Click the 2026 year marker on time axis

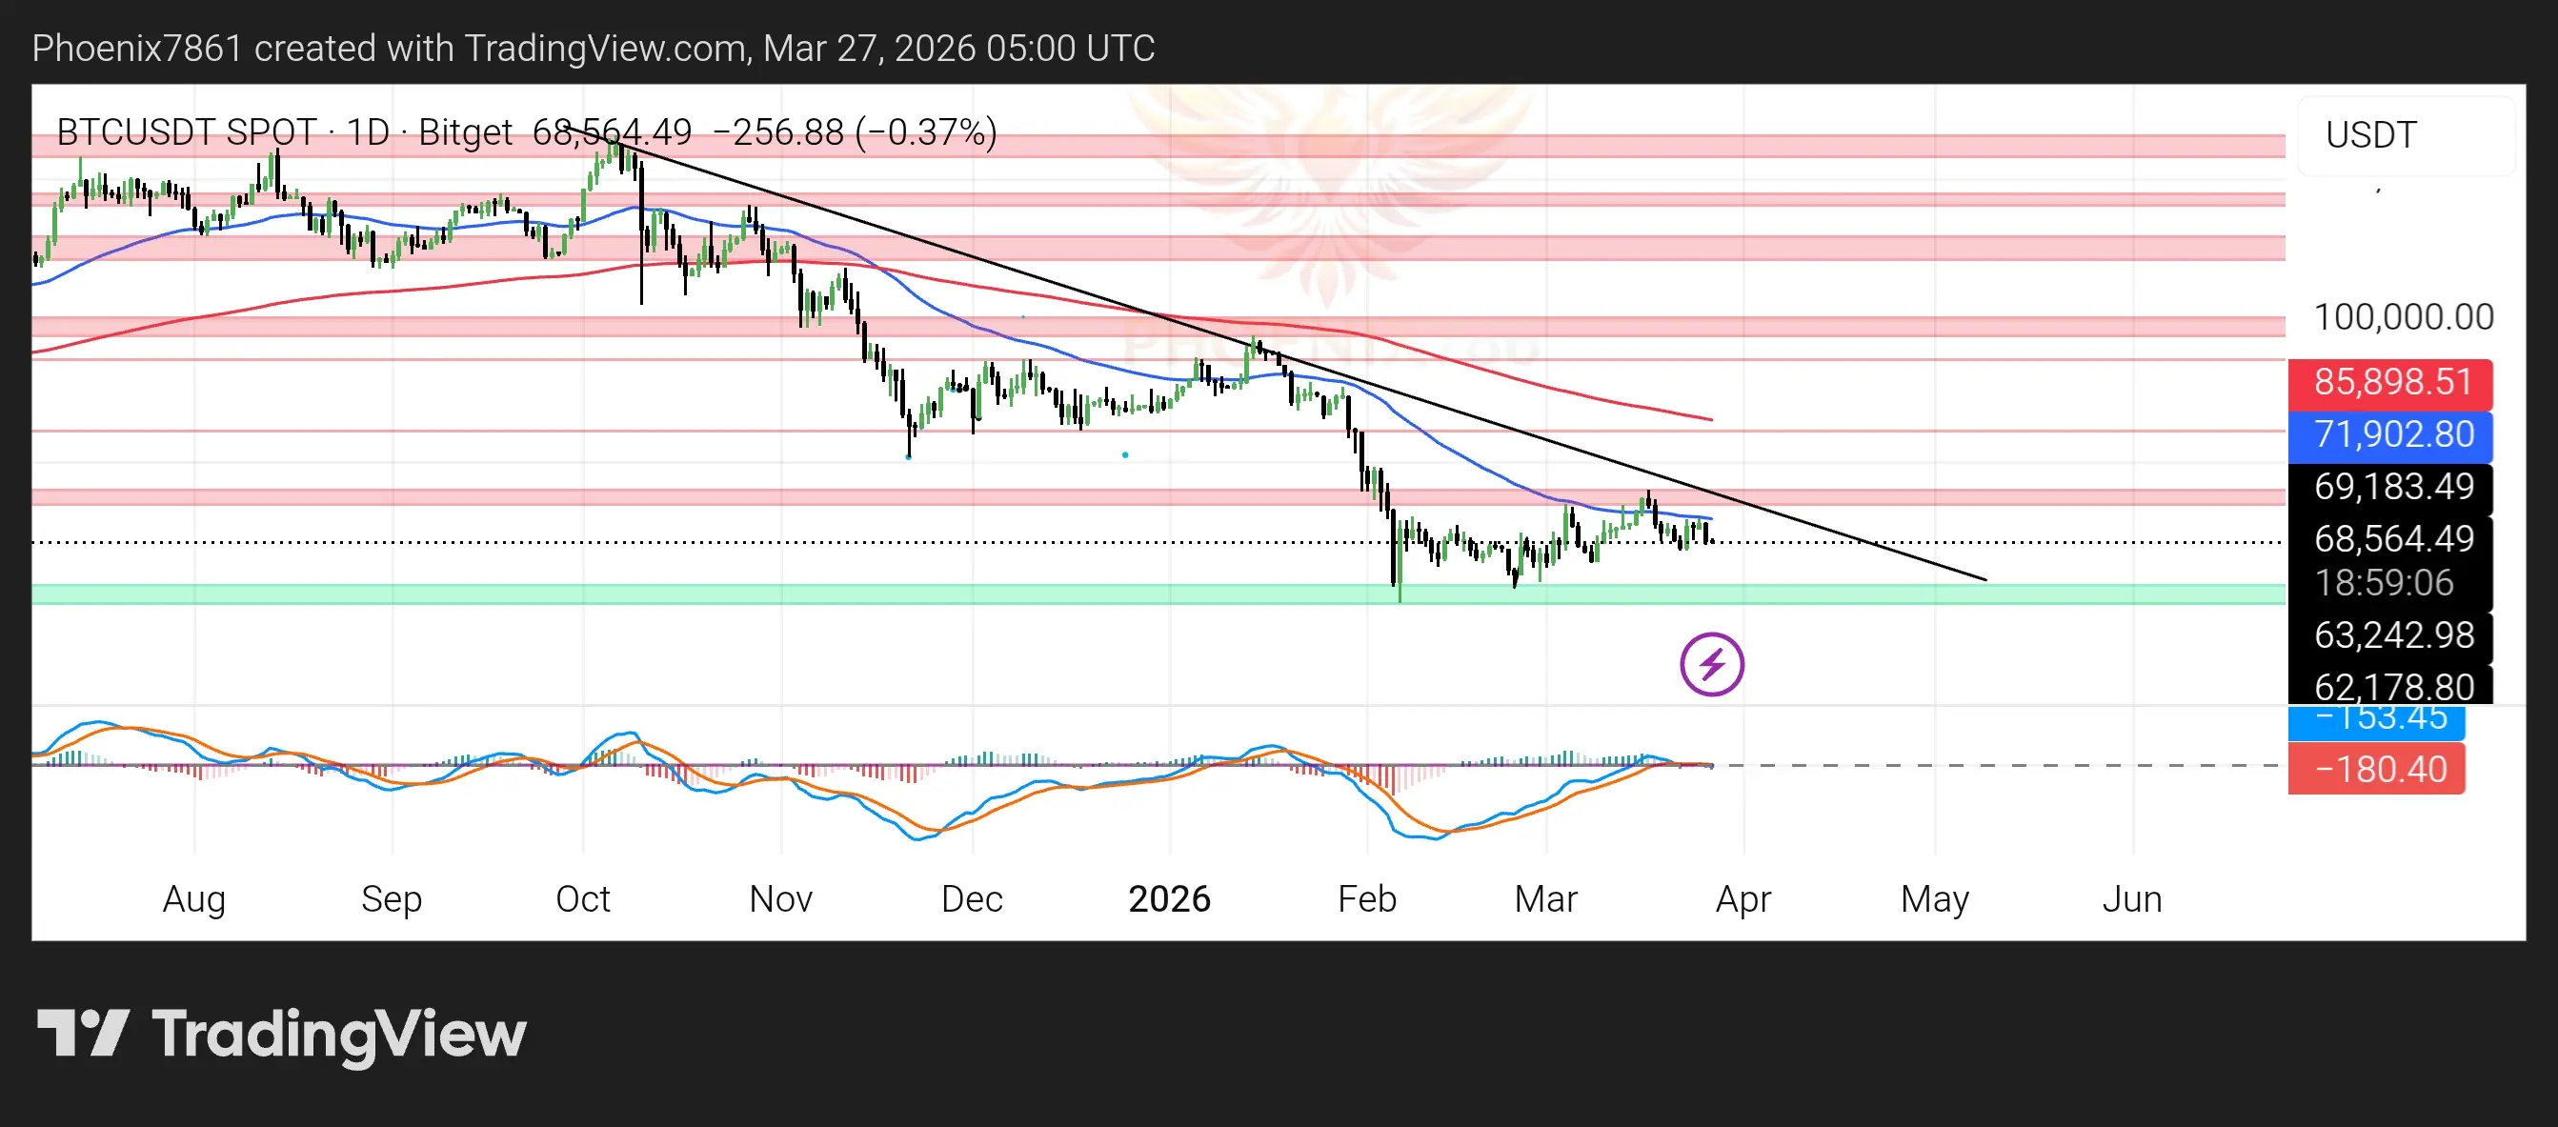[x=1169, y=898]
